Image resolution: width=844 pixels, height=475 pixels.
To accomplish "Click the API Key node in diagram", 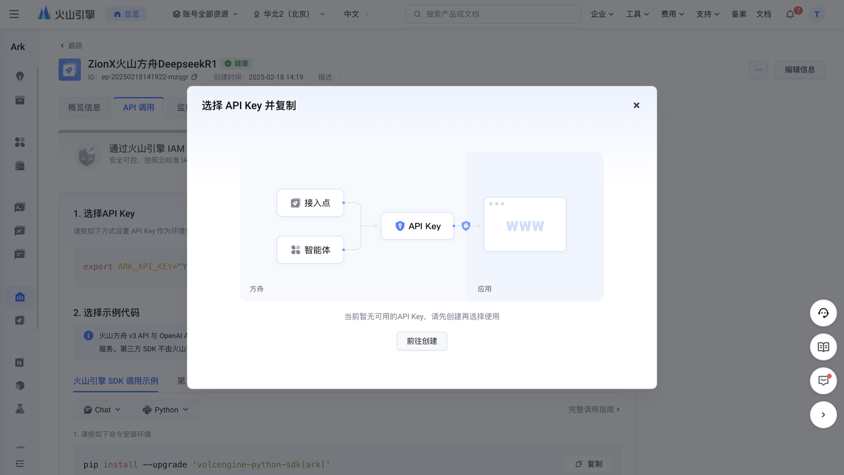I will pos(417,226).
